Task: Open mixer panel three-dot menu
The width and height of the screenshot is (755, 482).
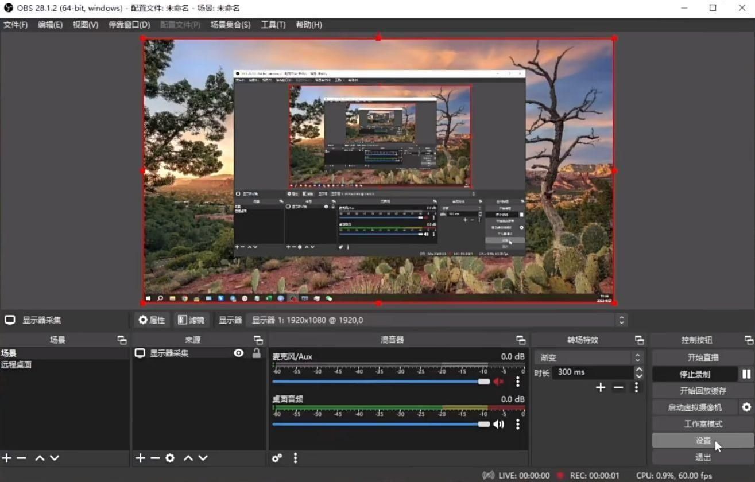Action: coord(295,458)
